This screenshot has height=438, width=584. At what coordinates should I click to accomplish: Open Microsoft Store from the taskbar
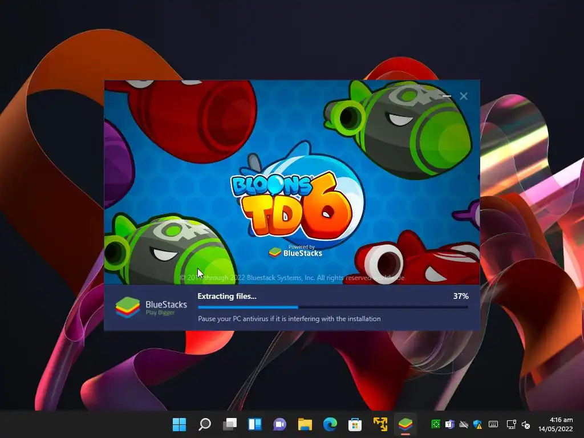coord(355,424)
